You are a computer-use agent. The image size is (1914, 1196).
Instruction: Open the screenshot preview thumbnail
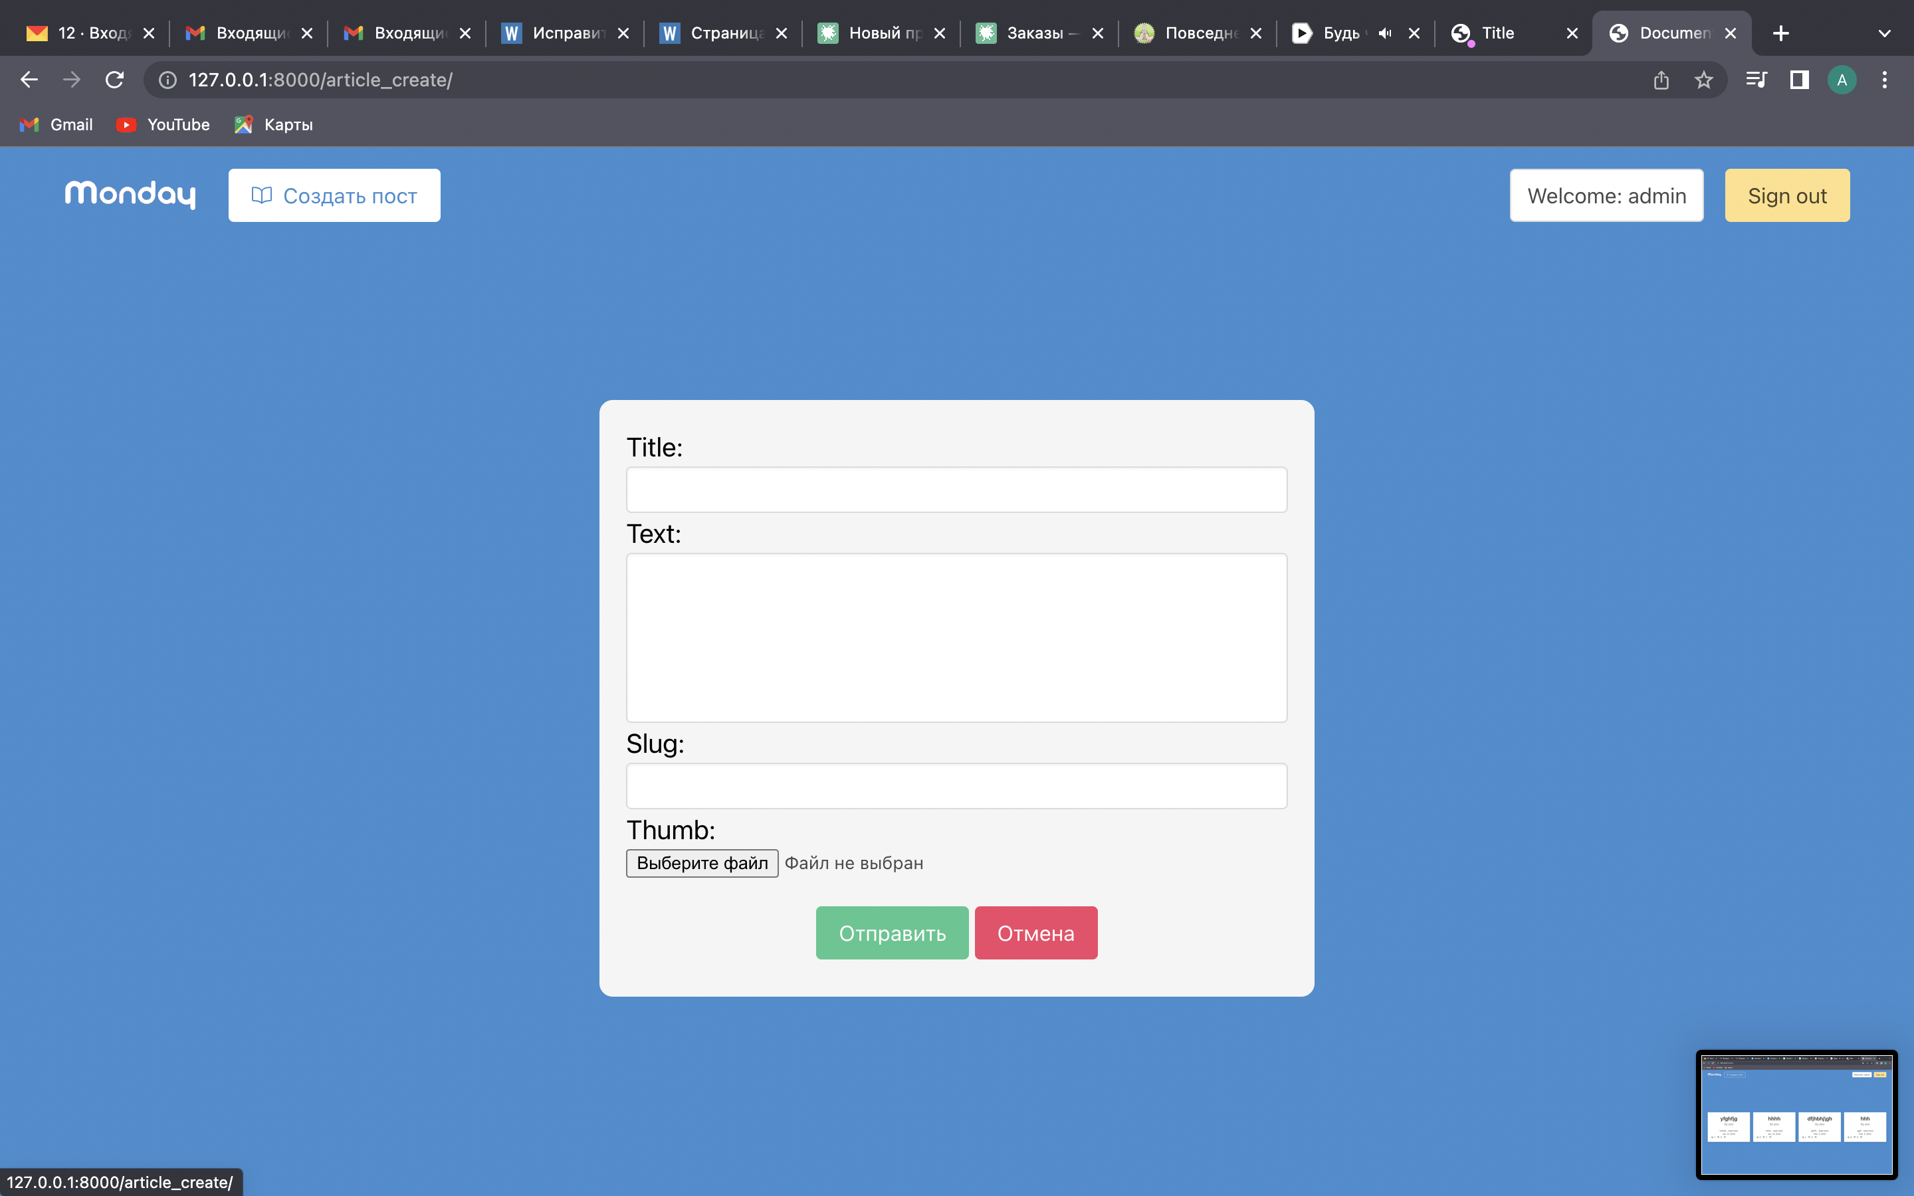(x=1797, y=1114)
